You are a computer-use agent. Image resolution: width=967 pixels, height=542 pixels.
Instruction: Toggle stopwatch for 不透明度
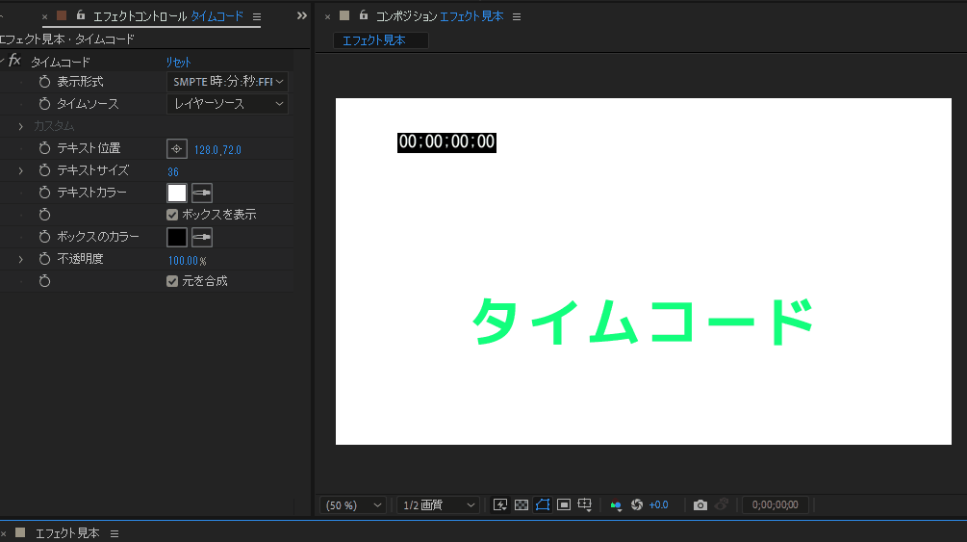[44, 259]
